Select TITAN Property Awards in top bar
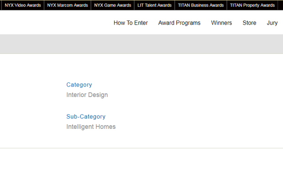Screen dimensions: 283x172 pos(252,5)
